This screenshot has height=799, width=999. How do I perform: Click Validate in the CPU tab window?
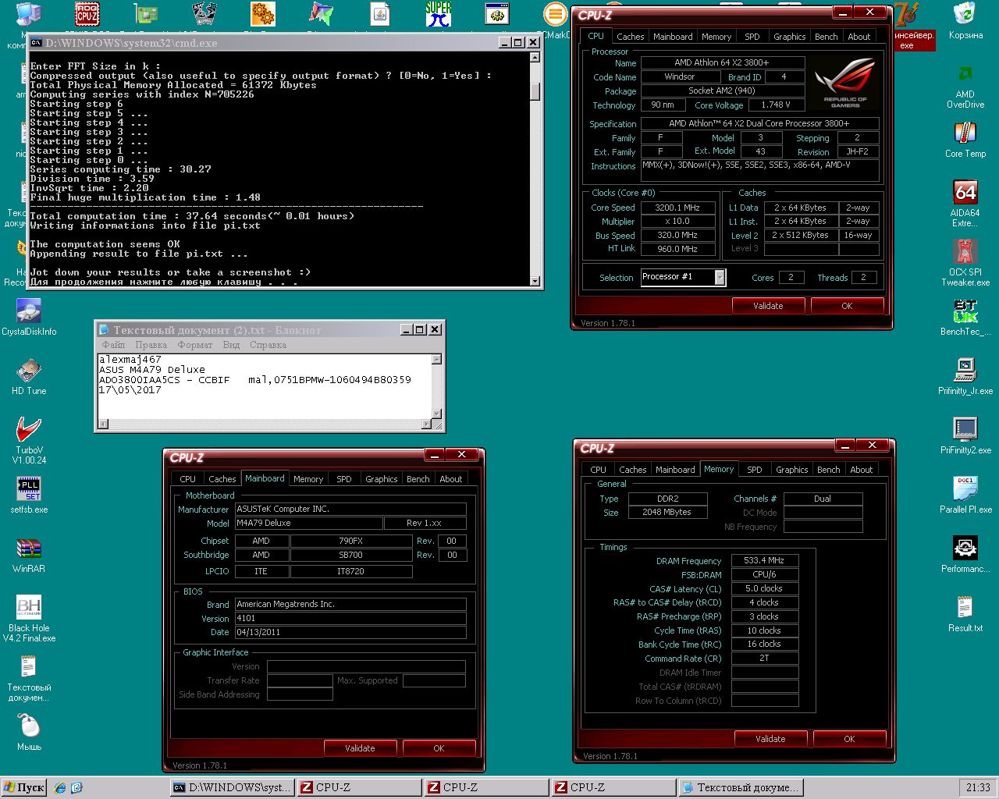(x=768, y=306)
